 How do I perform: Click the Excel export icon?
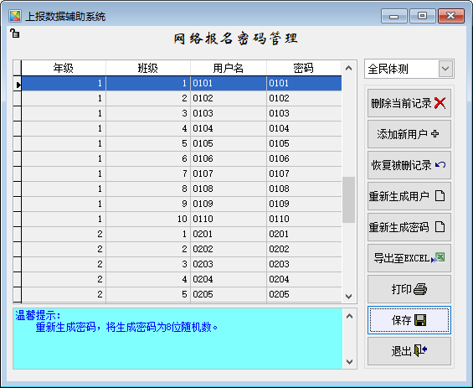(x=438, y=258)
